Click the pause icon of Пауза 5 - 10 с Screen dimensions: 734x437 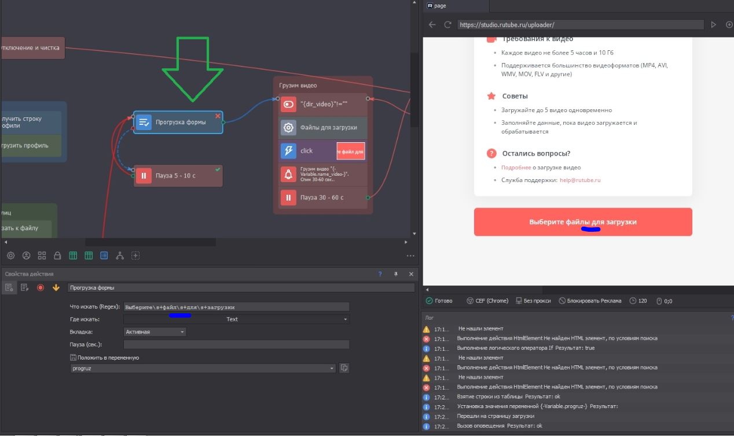(144, 176)
